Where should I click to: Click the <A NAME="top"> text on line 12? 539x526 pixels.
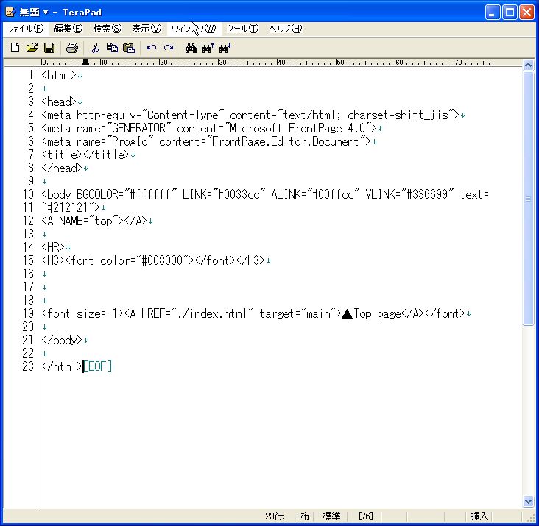pos(82,221)
